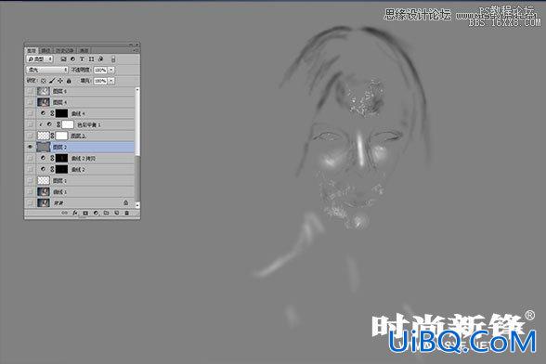Filter layers by pixel layer icon

coord(63,59)
